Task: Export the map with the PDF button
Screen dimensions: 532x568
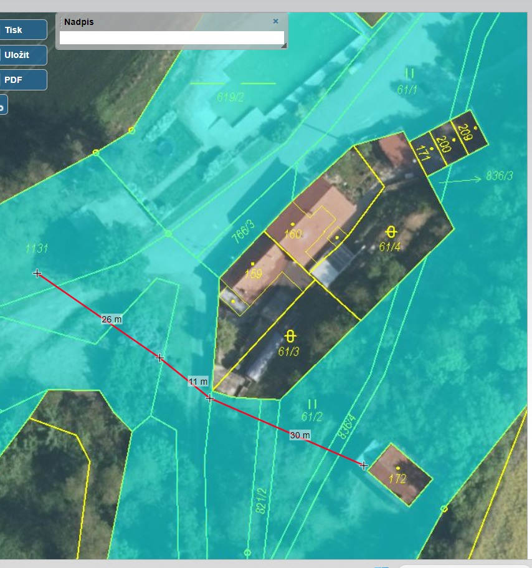Action: pos(22,80)
